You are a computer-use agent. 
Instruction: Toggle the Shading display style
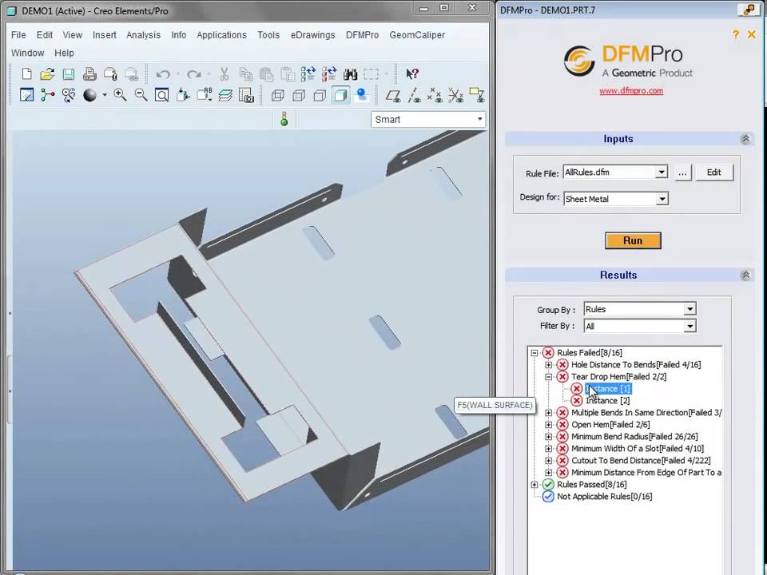click(340, 95)
